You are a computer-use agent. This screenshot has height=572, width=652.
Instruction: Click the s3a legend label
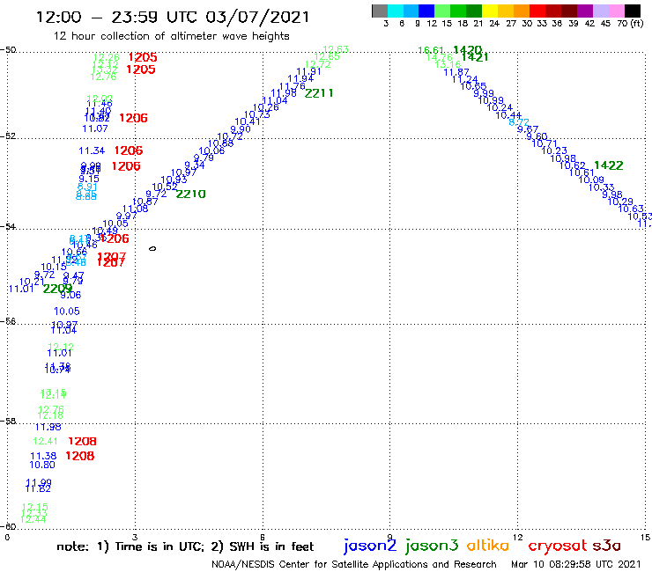(606, 546)
